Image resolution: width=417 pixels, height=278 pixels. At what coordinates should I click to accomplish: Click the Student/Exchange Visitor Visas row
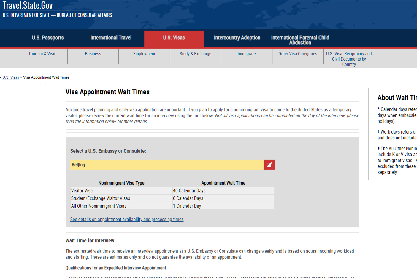pyautogui.click(x=172, y=198)
